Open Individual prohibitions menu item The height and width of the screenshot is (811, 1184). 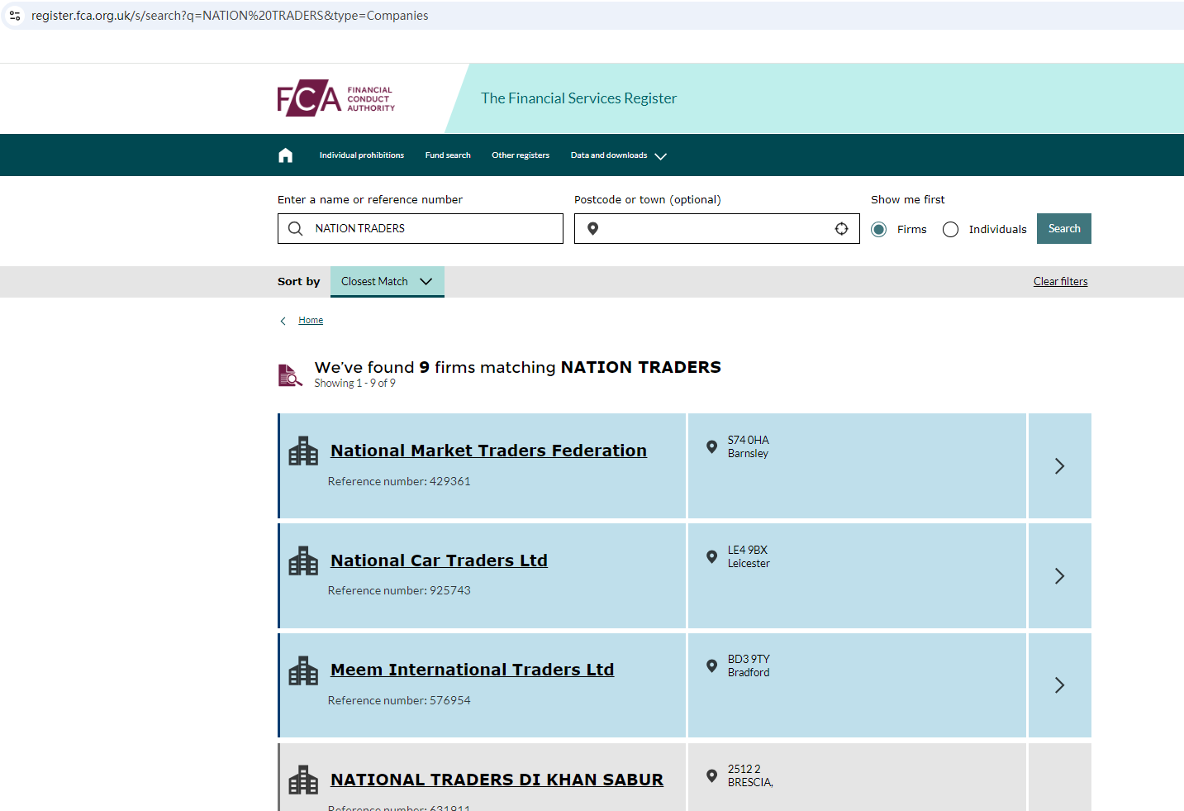[x=362, y=155]
